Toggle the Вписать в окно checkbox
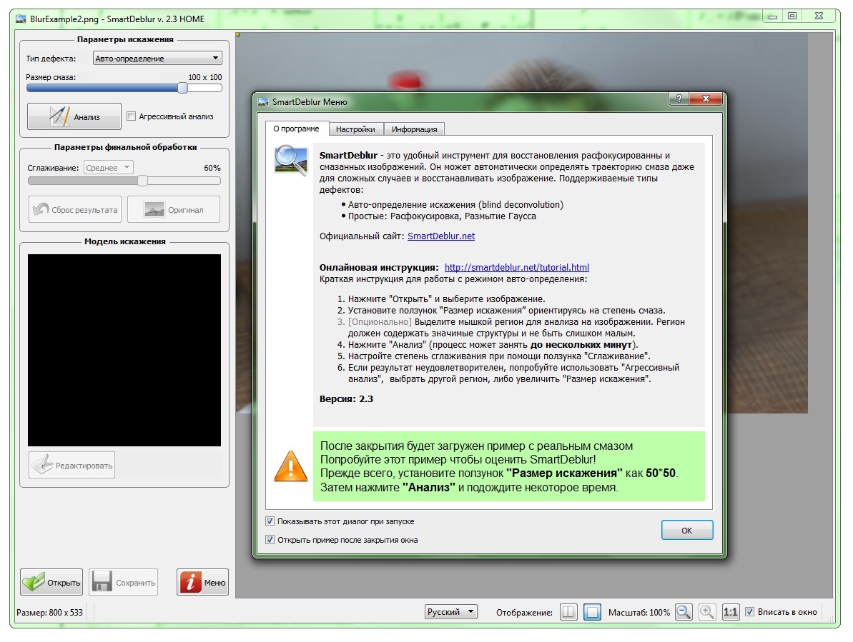 (749, 611)
